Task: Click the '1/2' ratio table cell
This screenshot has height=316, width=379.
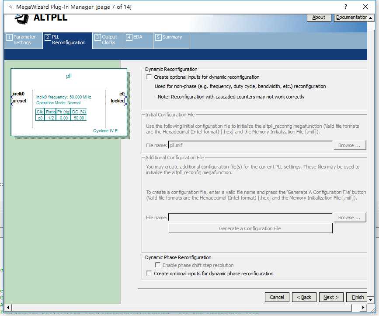Action: (51, 118)
